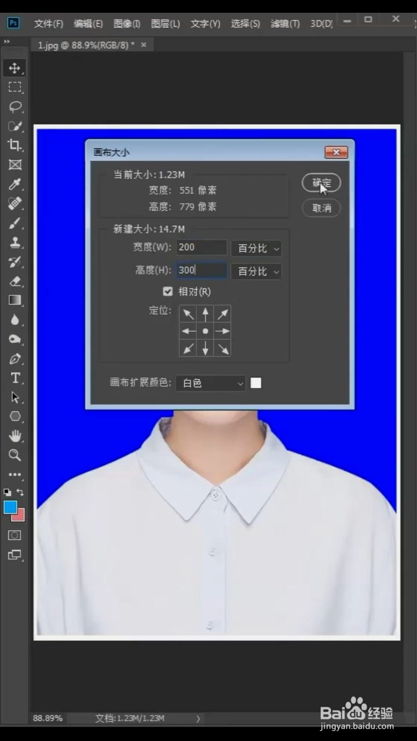This screenshot has width=417, height=741.
Task: Select the Spot Healing Brush tool
Action: coord(15,204)
